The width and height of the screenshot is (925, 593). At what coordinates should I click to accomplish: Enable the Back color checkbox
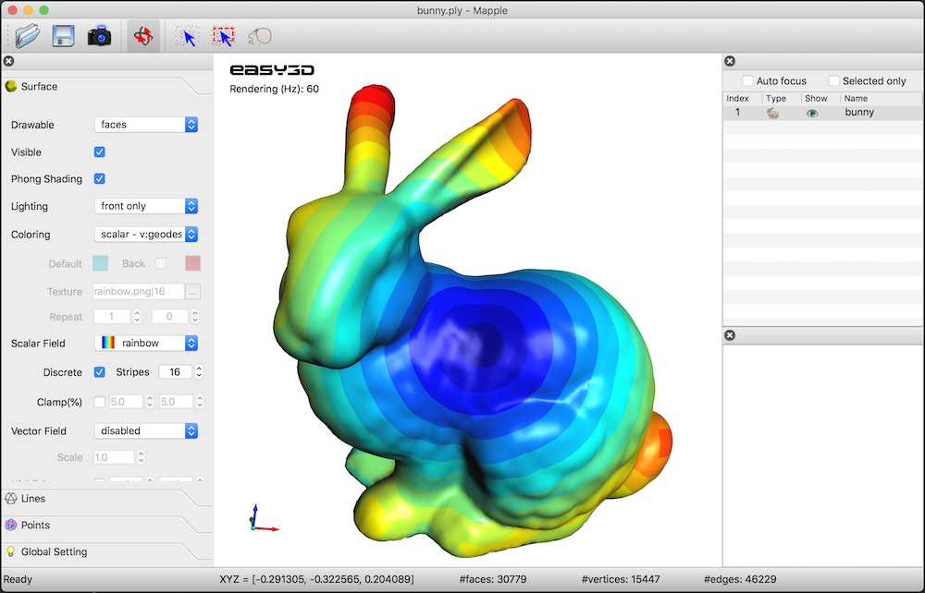point(160,263)
